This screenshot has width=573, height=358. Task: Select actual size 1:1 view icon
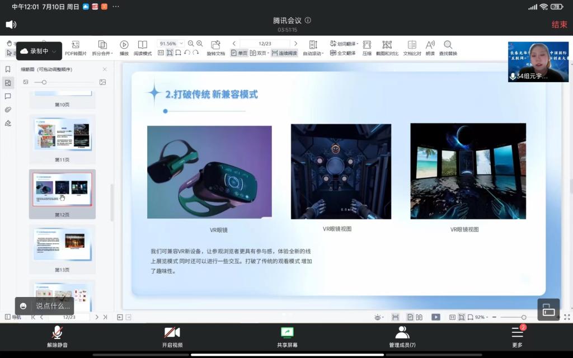point(161,53)
